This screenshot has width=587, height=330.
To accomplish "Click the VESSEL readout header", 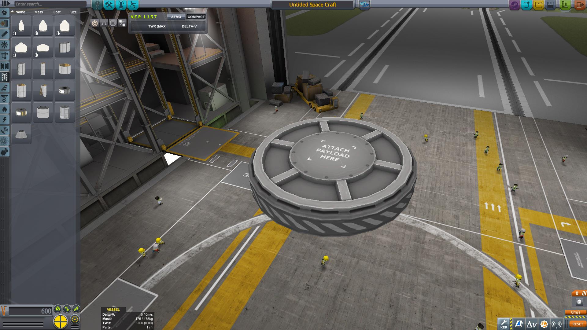I will pos(113,310).
